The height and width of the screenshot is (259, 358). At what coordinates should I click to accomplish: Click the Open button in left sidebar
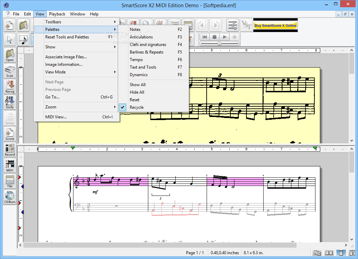10,55
